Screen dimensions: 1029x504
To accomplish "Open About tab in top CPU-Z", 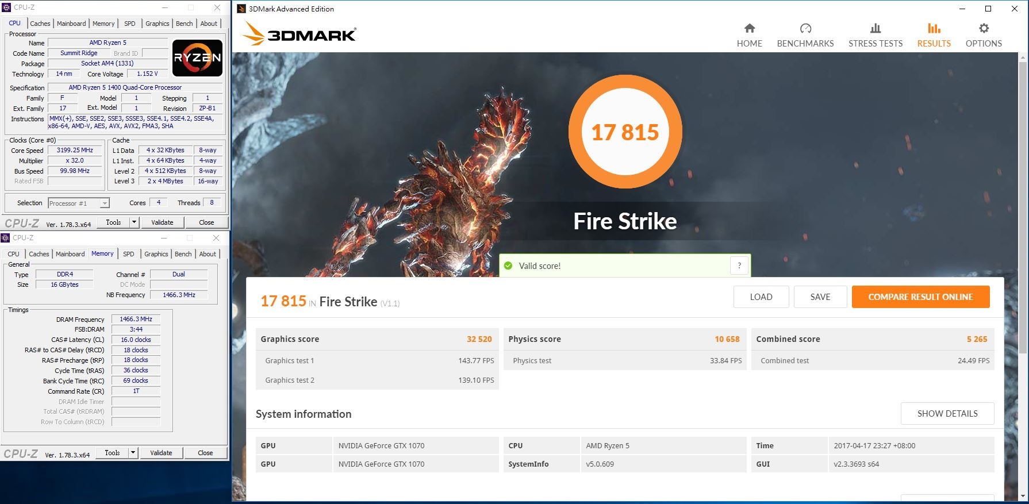I will [209, 24].
